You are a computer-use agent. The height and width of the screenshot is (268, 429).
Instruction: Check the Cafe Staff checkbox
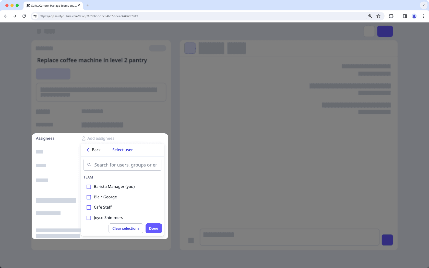click(89, 207)
